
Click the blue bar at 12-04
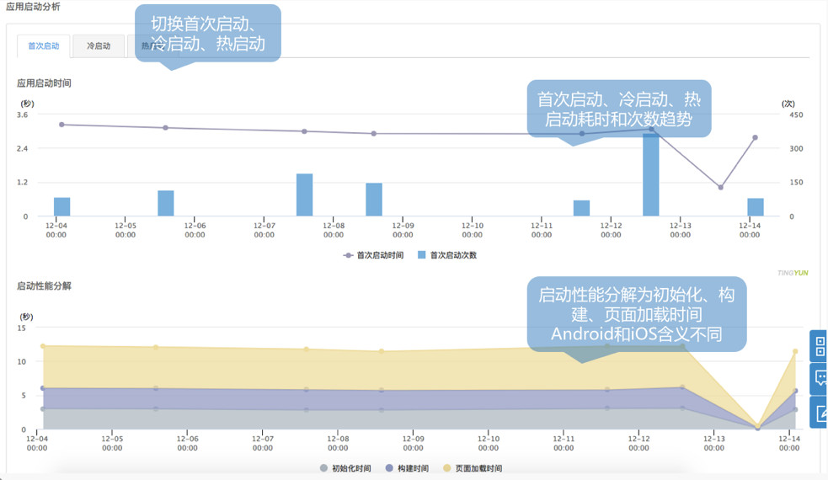click(61, 206)
